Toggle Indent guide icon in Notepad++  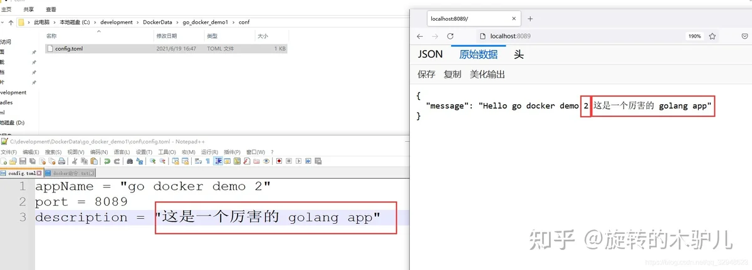(218, 161)
